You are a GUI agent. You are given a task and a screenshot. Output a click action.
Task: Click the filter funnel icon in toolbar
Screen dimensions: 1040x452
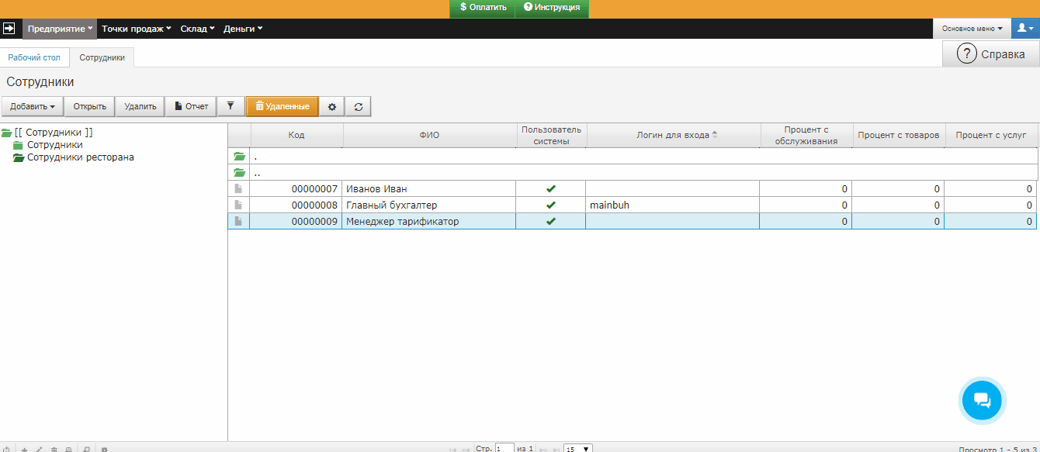click(x=230, y=106)
